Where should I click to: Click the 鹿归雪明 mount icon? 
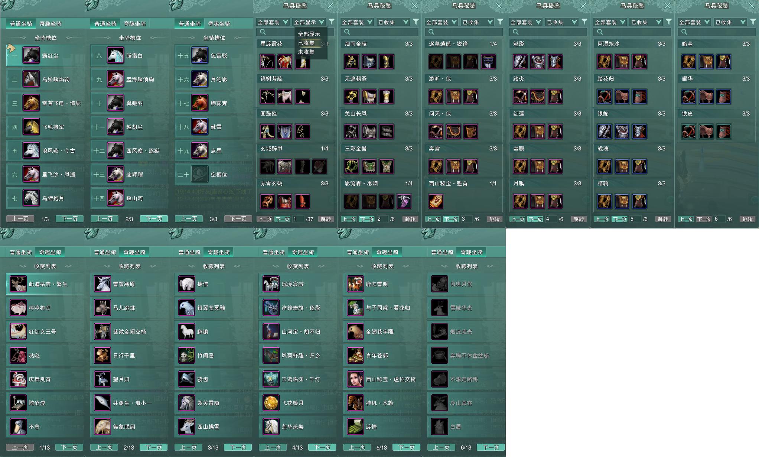point(355,284)
